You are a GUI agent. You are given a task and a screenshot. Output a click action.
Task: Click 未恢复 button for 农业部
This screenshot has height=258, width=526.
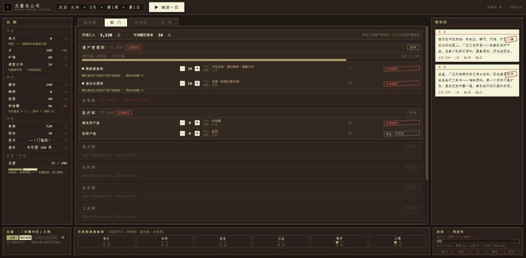(412, 188)
